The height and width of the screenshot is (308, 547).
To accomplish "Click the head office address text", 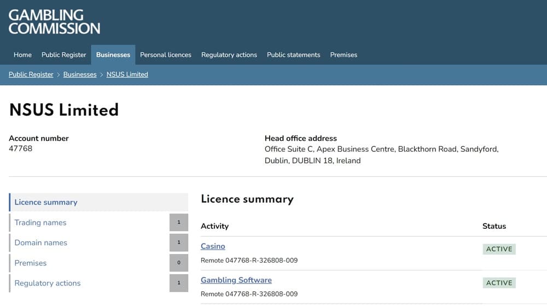I will (382, 155).
